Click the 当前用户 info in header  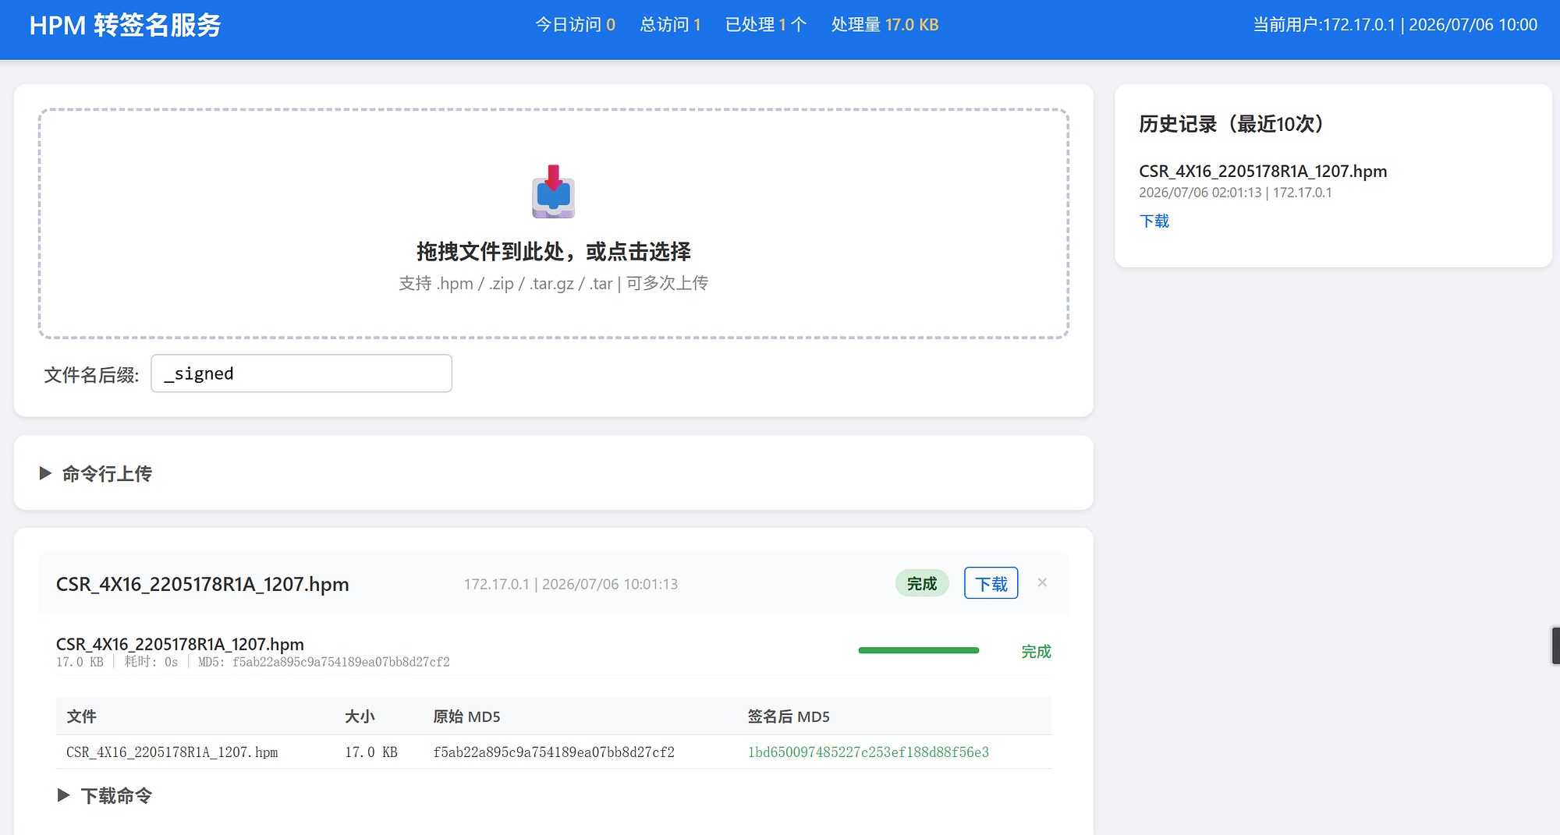[1395, 25]
